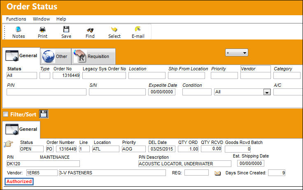Click the Order No field with 1316449
Screen dimensions: 303x190
click(66, 76)
